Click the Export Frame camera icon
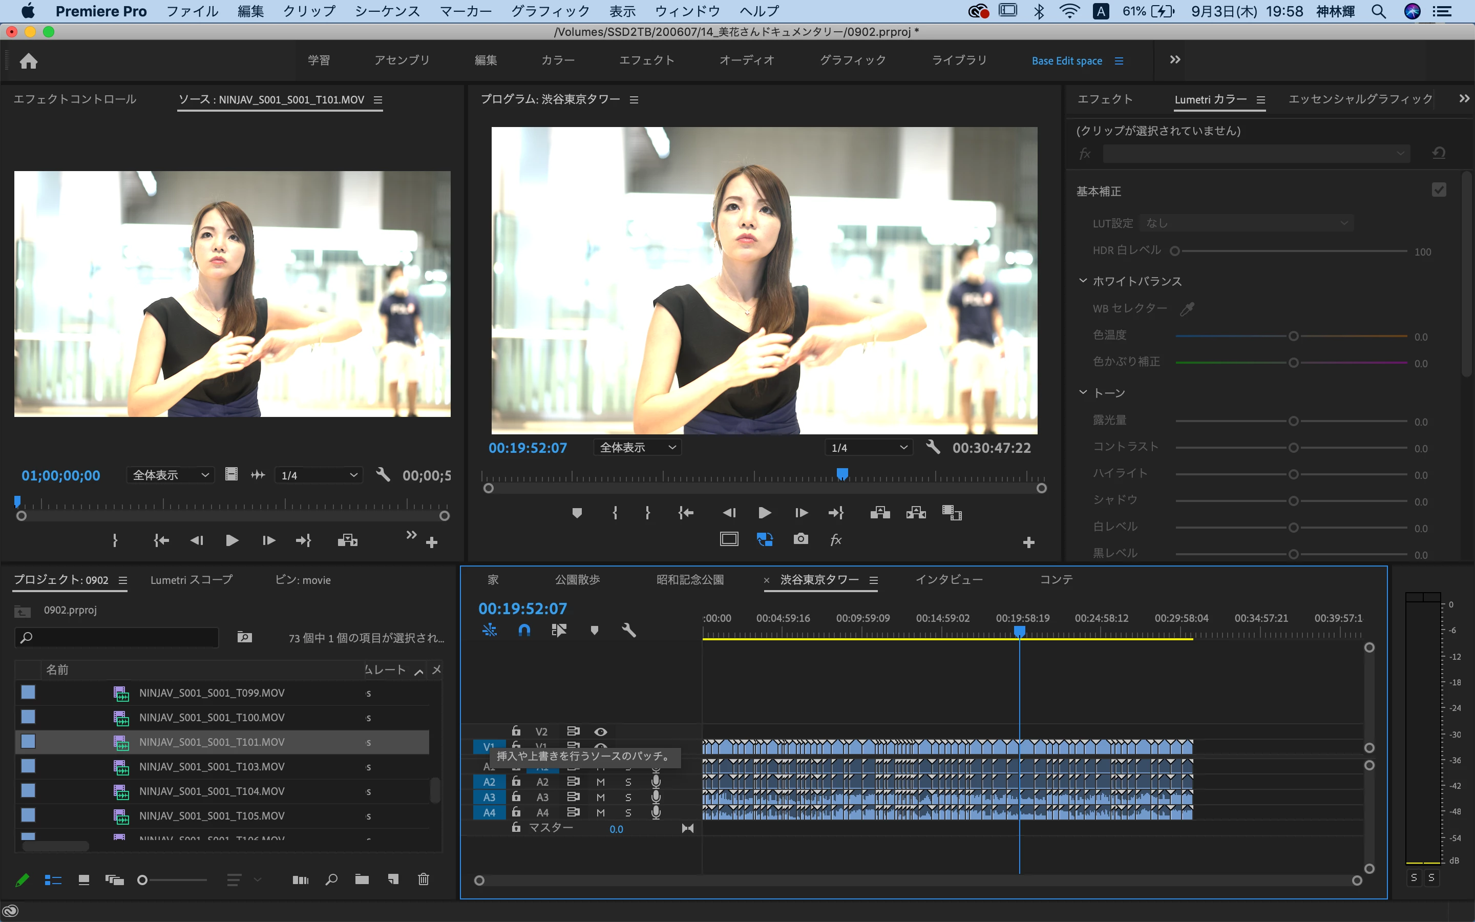This screenshot has height=922, width=1475. [x=800, y=539]
